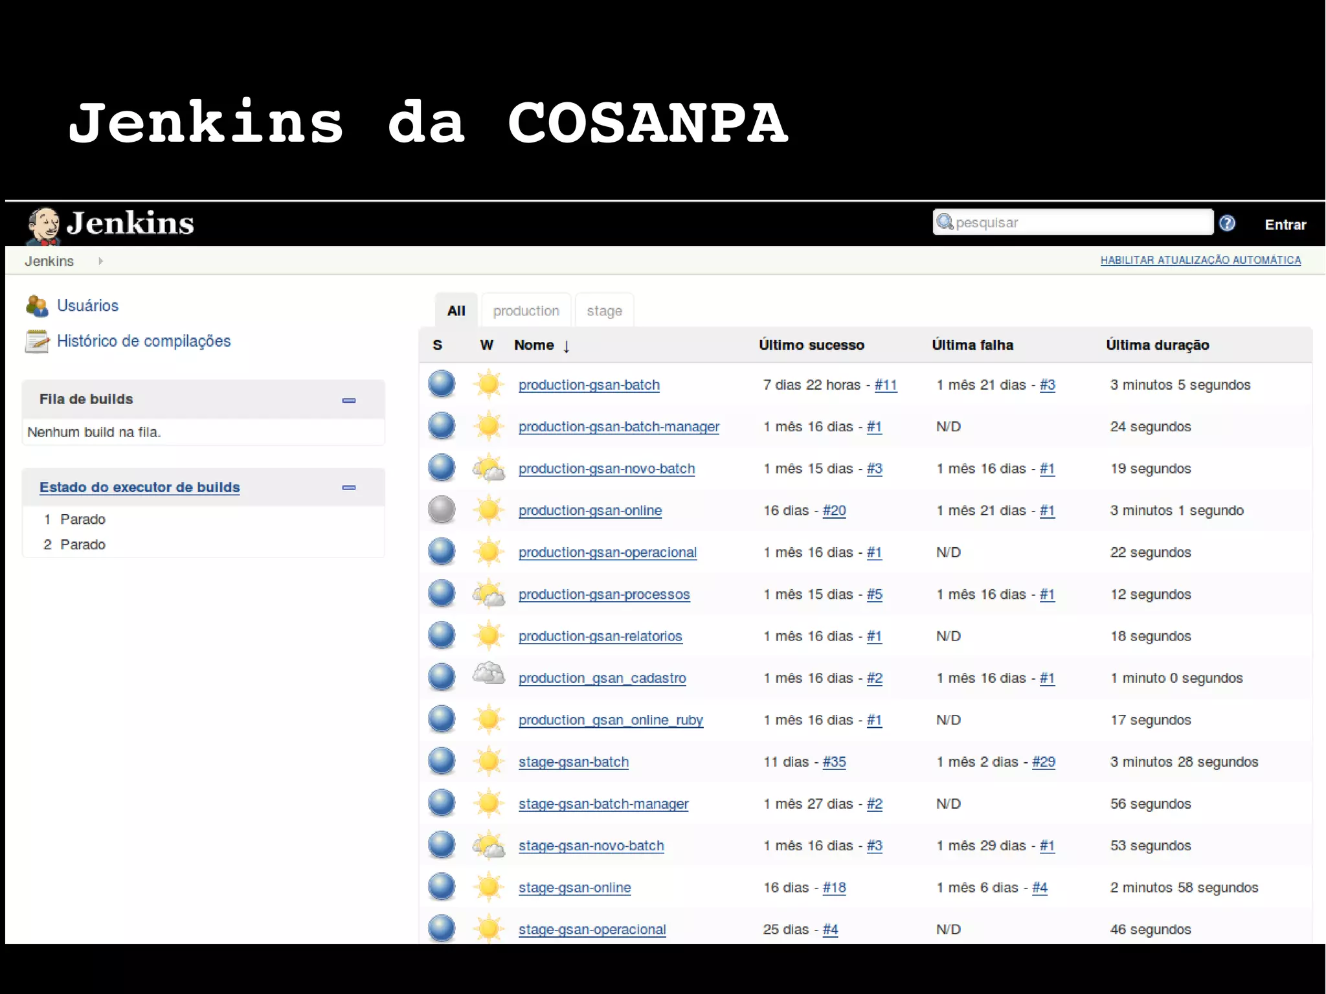Click sunny weather icon for stage-gsan-batch

click(x=489, y=762)
